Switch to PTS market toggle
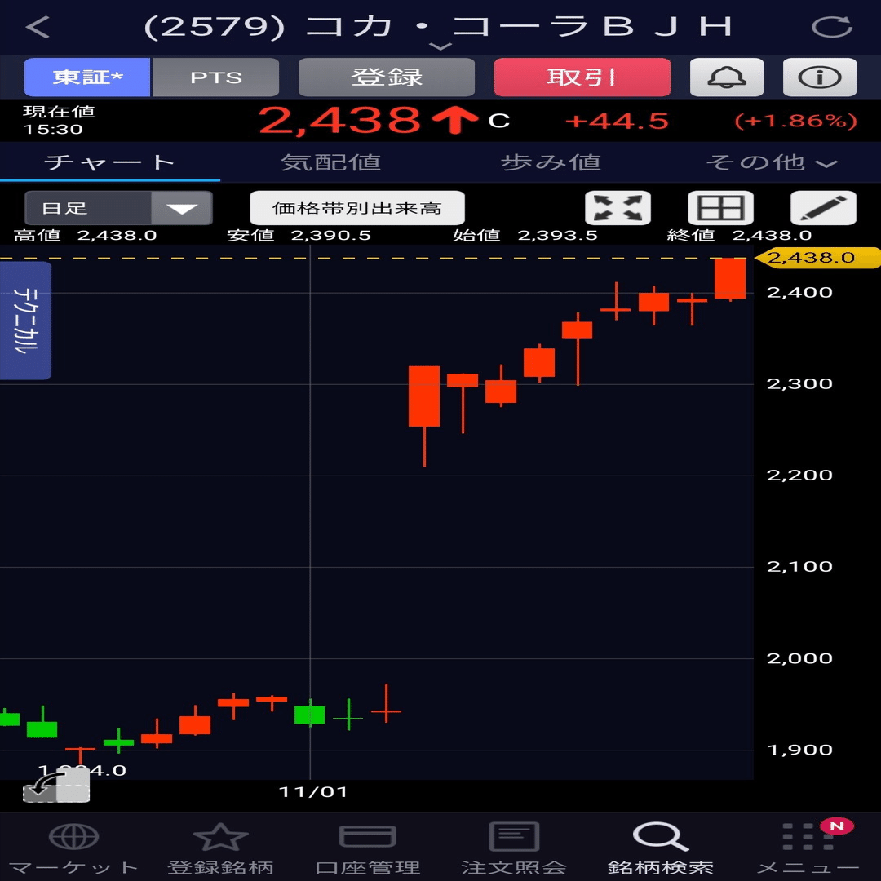This screenshot has height=881, width=881. tap(215, 77)
